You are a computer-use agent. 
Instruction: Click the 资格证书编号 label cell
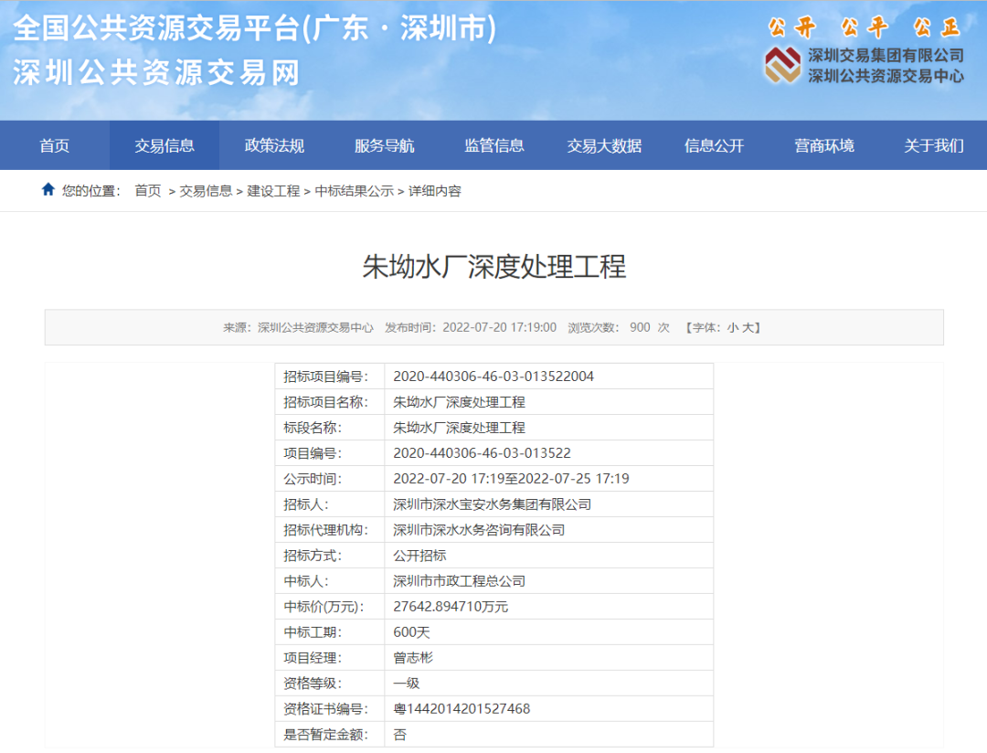click(x=330, y=709)
